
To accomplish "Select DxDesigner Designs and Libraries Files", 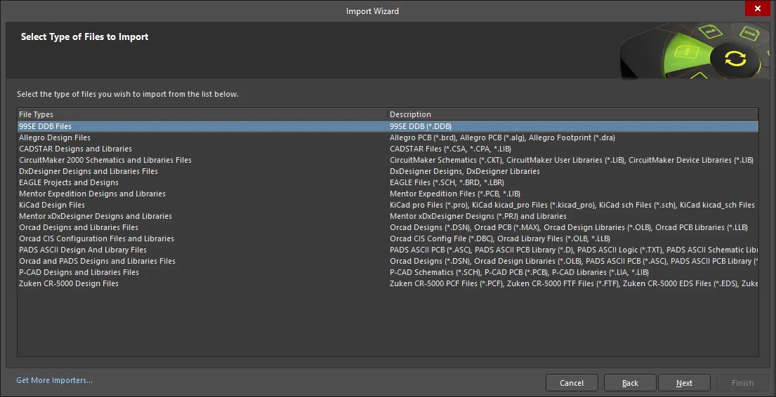I will 388,172.
